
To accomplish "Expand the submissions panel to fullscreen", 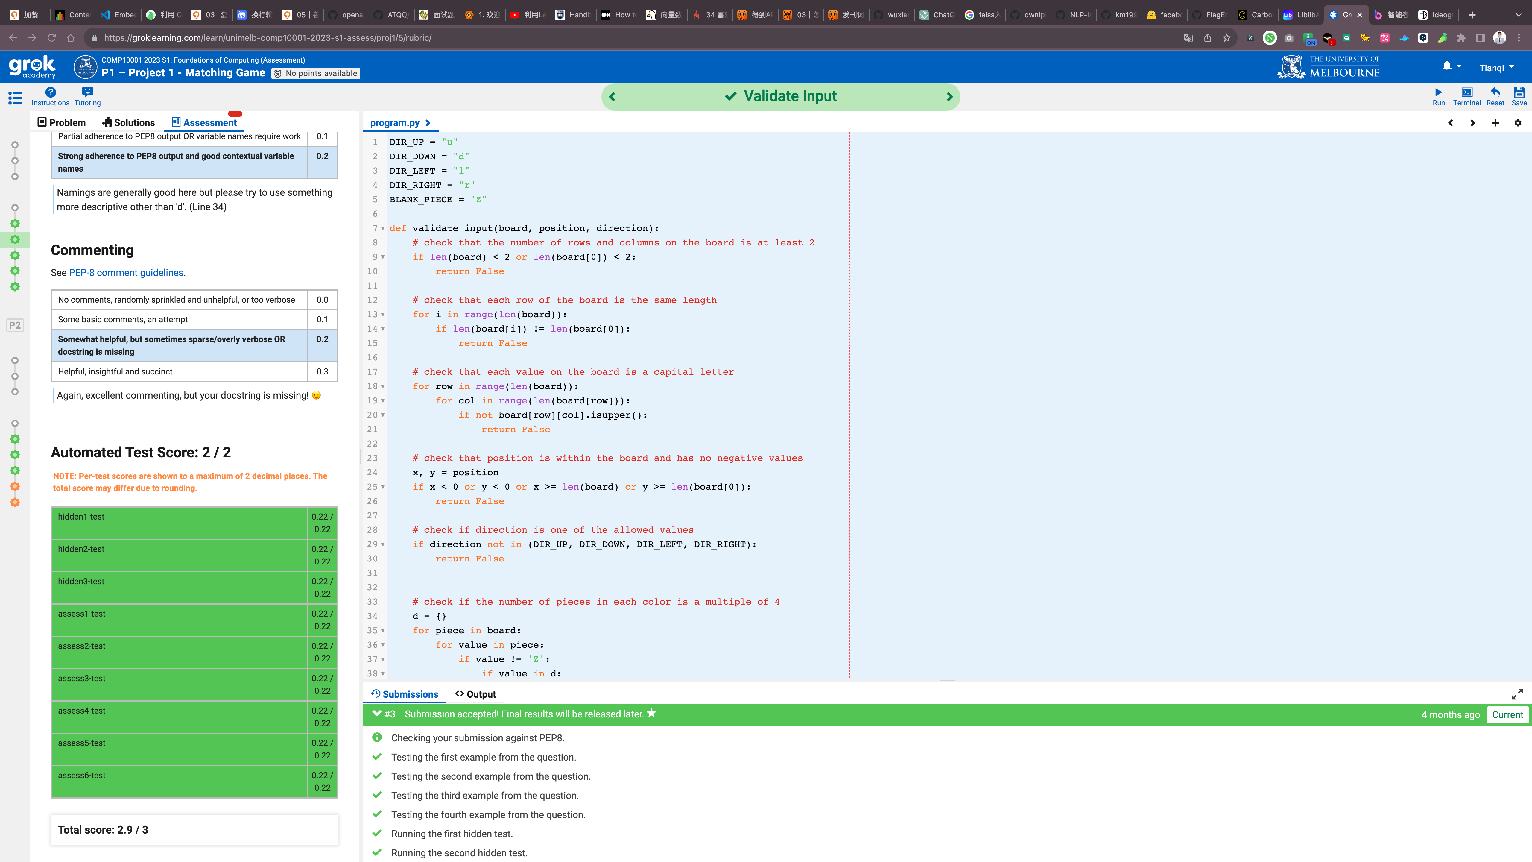I will [x=1517, y=694].
